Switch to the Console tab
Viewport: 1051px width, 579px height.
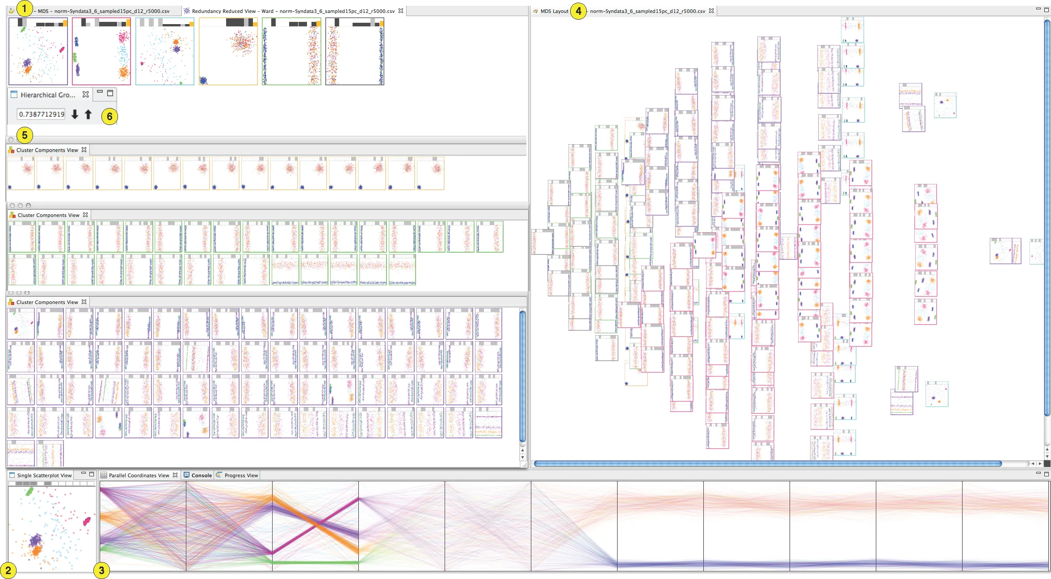pyautogui.click(x=201, y=475)
